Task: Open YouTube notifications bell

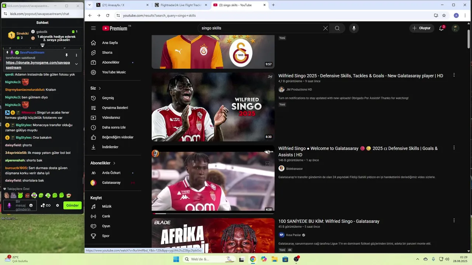Action: click(x=441, y=28)
